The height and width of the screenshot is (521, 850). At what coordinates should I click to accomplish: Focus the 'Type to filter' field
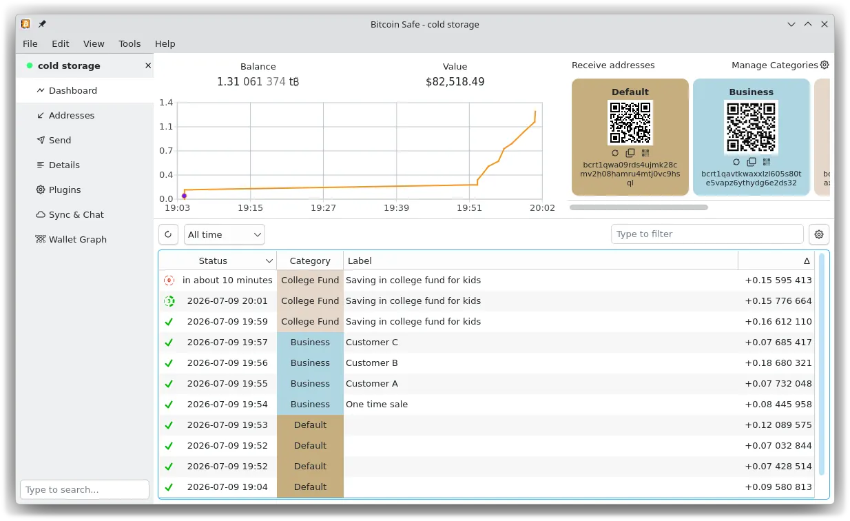click(707, 234)
